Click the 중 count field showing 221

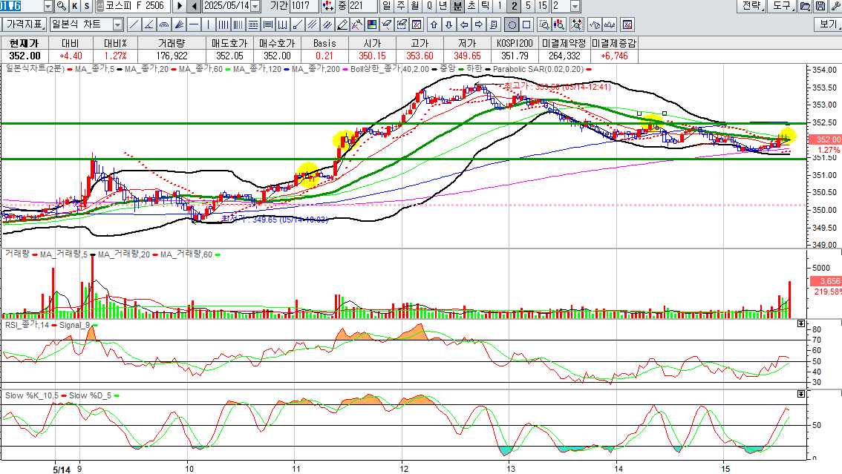(362, 6)
